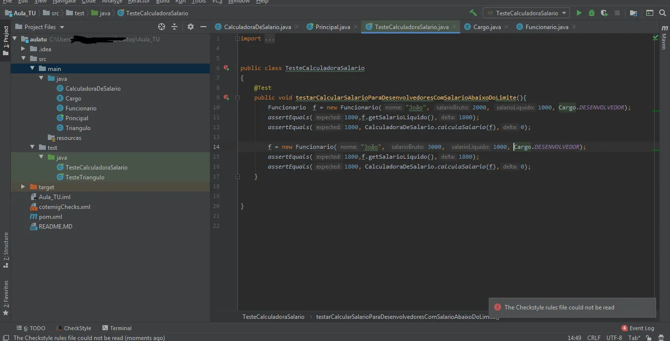
Task: Open Project Structure icon in toolbar
Action: [634, 13]
